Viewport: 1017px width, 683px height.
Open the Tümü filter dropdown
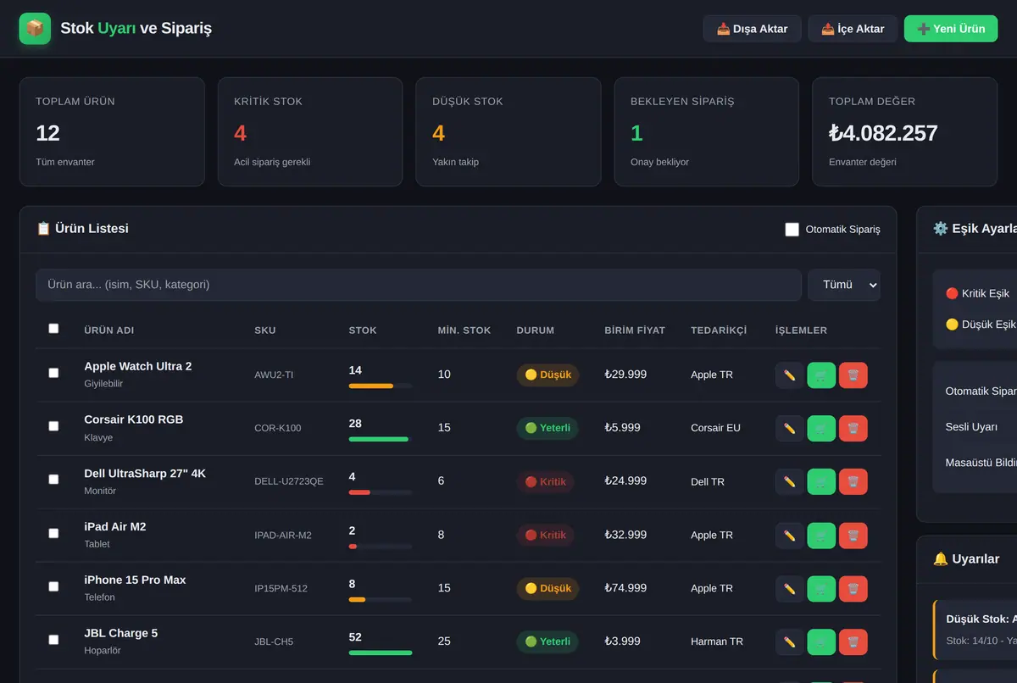[844, 285]
